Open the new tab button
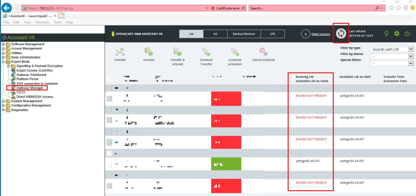Image resolution: width=416 pixels, height=196 pixels. tap(61, 16)
